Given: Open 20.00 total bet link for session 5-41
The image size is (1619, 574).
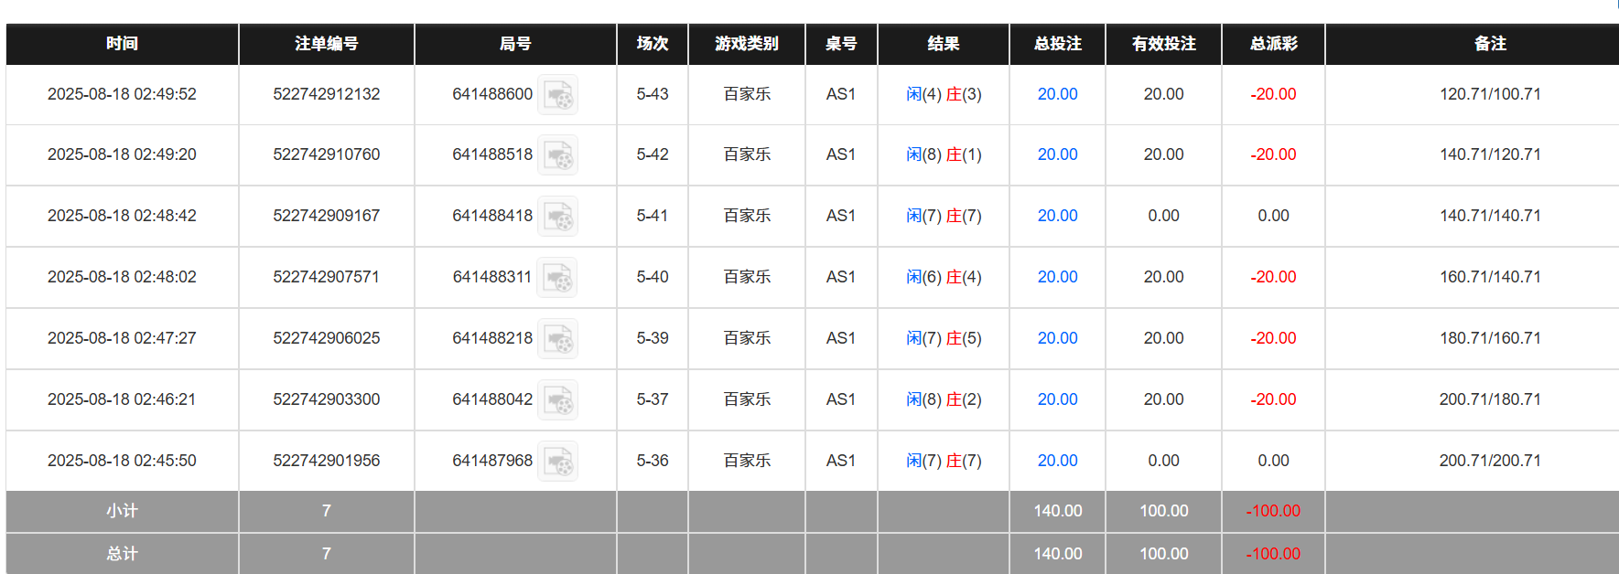Looking at the screenshot, I should tap(1057, 216).
